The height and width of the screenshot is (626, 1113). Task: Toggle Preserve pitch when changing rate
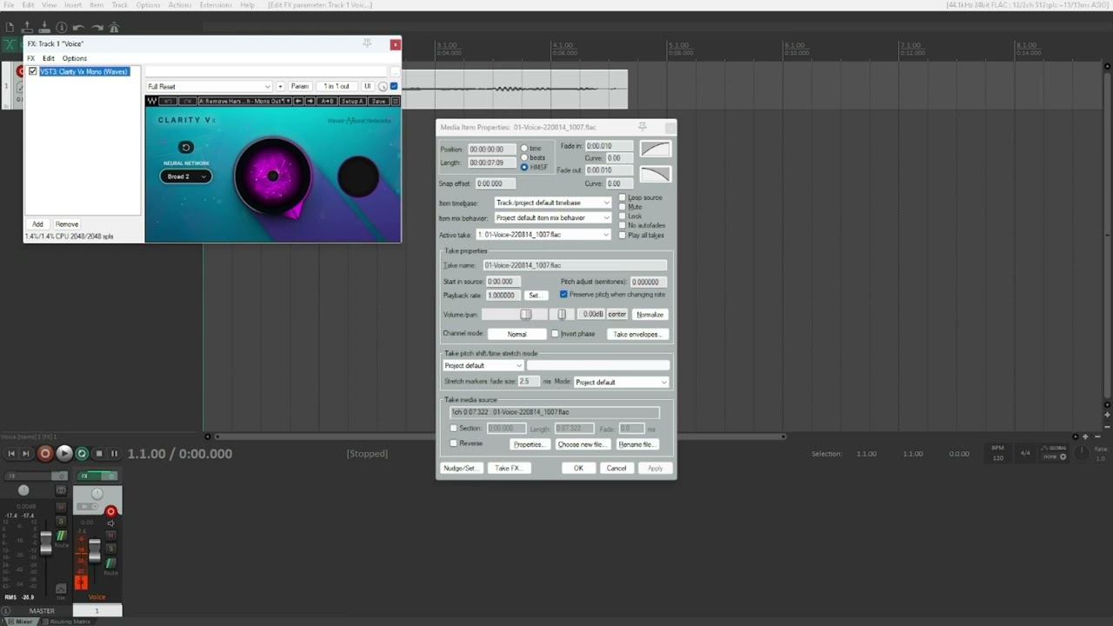563,295
